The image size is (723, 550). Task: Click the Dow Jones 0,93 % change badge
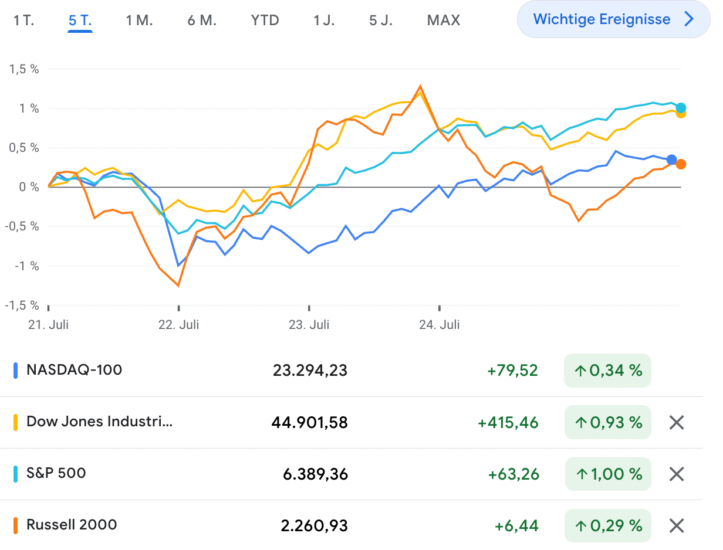(x=607, y=422)
